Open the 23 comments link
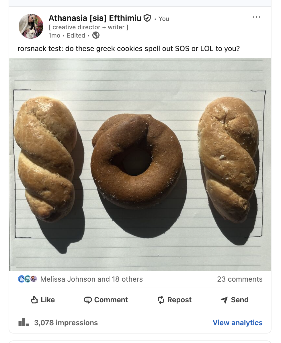The image size is (281, 343). point(240,279)
